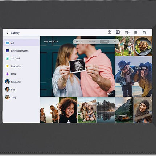This screenshot has height=156, width=156.
Task: View Bob's shared photos
Action: point(21,90)
